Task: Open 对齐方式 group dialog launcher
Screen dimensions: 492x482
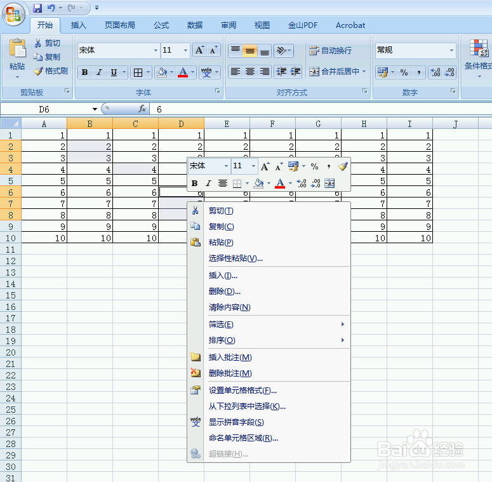Action: (364, 91)
